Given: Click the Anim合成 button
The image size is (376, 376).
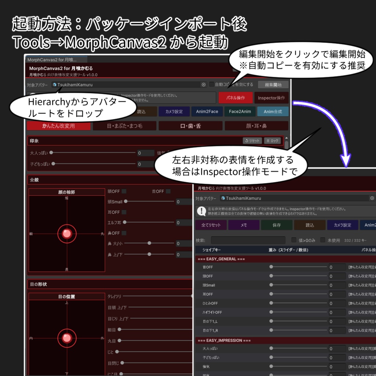Looking at the screenshot, I should [x=273, y=112].
